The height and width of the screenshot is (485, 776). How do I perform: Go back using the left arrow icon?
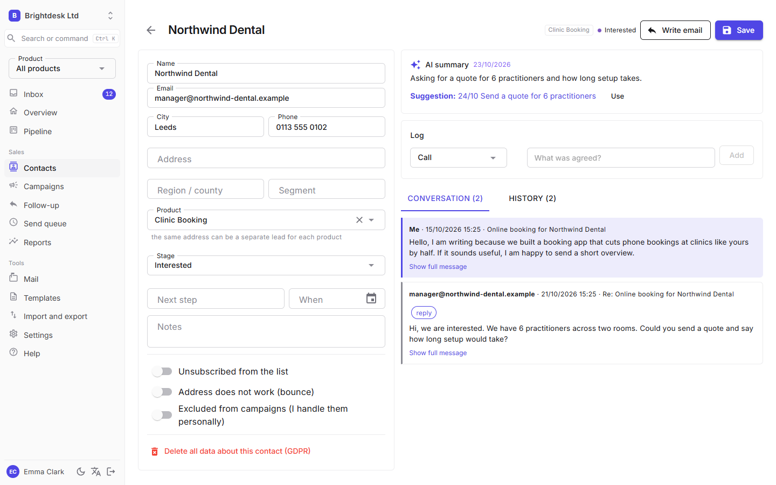151,30
